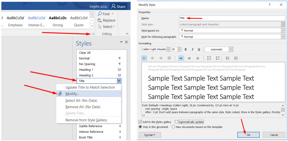Open Style for following paragraph dropdown
Viewport: 288px width, 141px height.
283,37
